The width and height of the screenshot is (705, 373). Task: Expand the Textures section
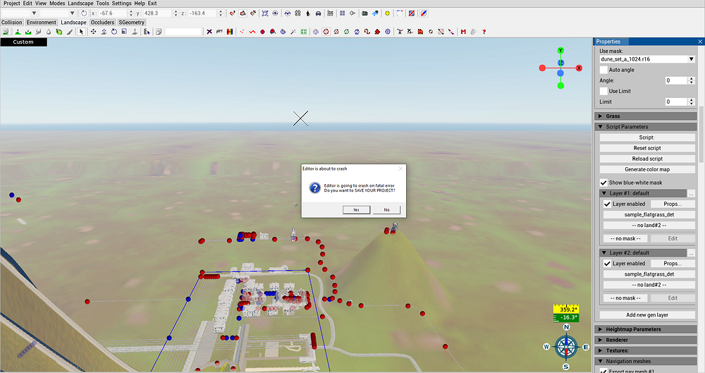(x=646, y=350)
